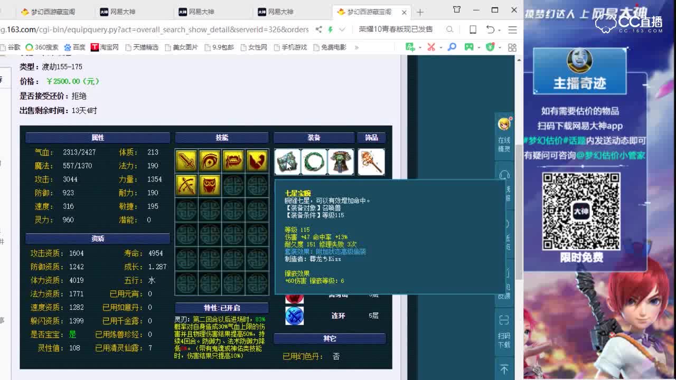Expand the translate extension dropdown arrow

click(419, 47)
